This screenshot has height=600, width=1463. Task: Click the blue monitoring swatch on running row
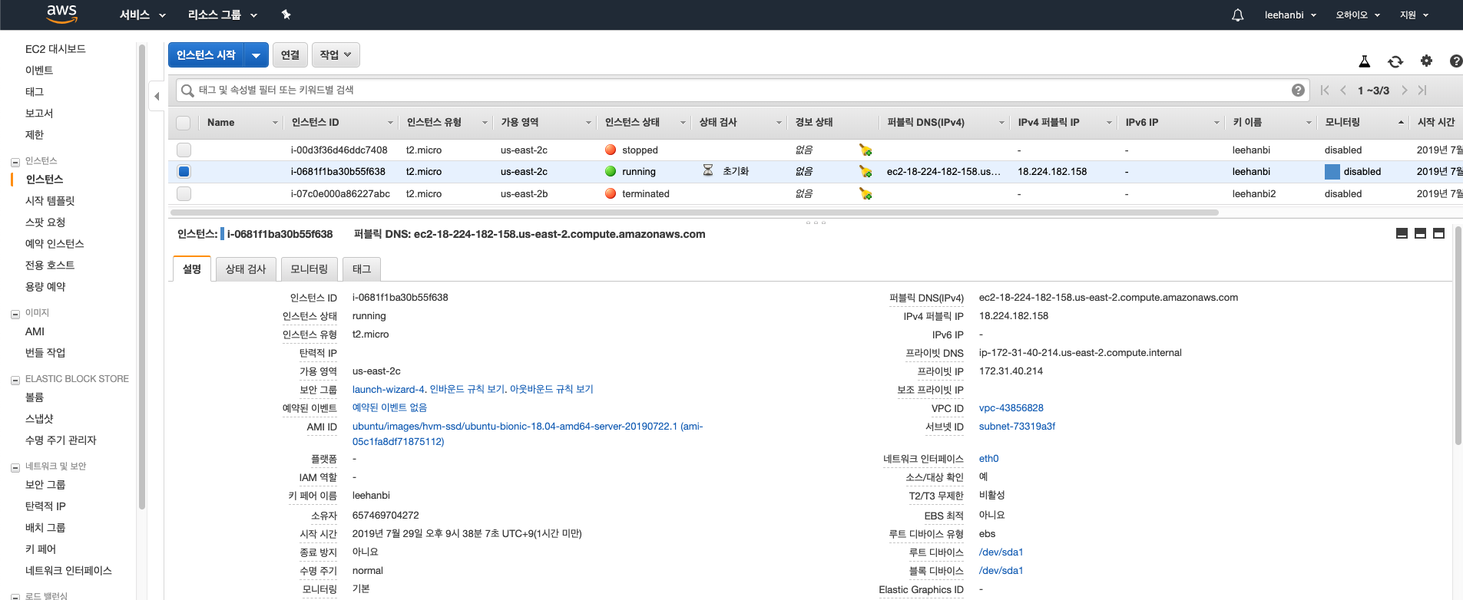click(1332, 172)
